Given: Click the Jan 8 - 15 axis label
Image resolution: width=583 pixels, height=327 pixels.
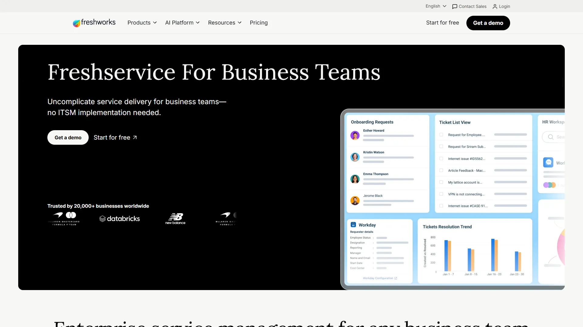Looking at the screenshot, I should point(471,274).
